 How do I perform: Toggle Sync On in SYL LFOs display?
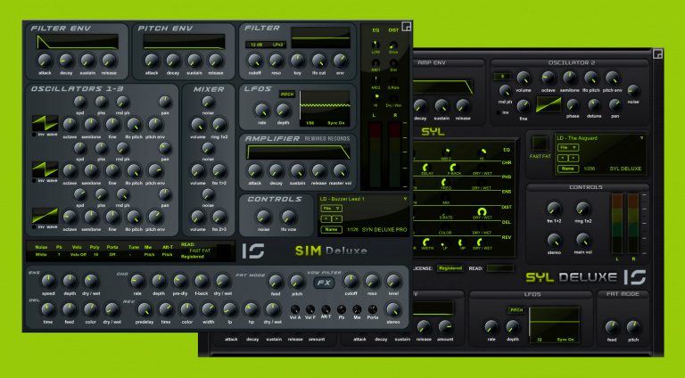565,340
